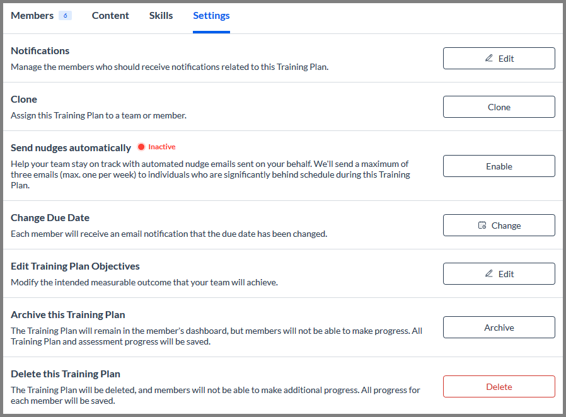Click the Inactive status label
The image size is (566, 417).
point(162,147)
